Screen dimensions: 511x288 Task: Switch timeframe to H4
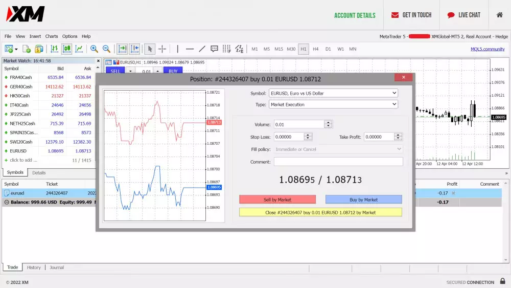coord(315,49)
